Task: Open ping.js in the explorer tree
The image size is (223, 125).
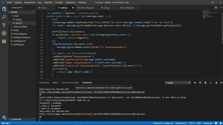Action: tap(18, 19)
